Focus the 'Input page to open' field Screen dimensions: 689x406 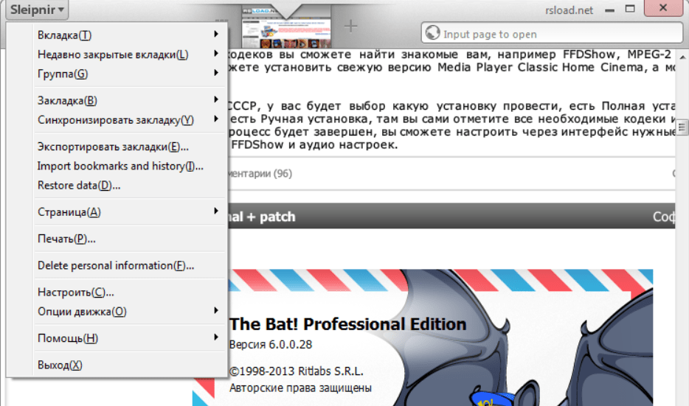click(553, 34)
